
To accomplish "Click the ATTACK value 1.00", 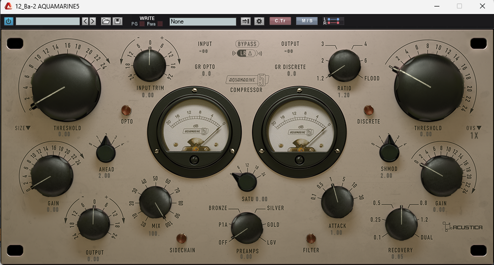I will click(336, 232).
